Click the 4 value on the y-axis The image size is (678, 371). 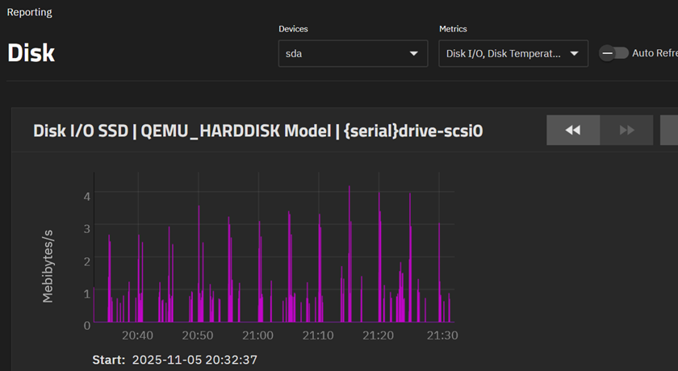[86, 194]
